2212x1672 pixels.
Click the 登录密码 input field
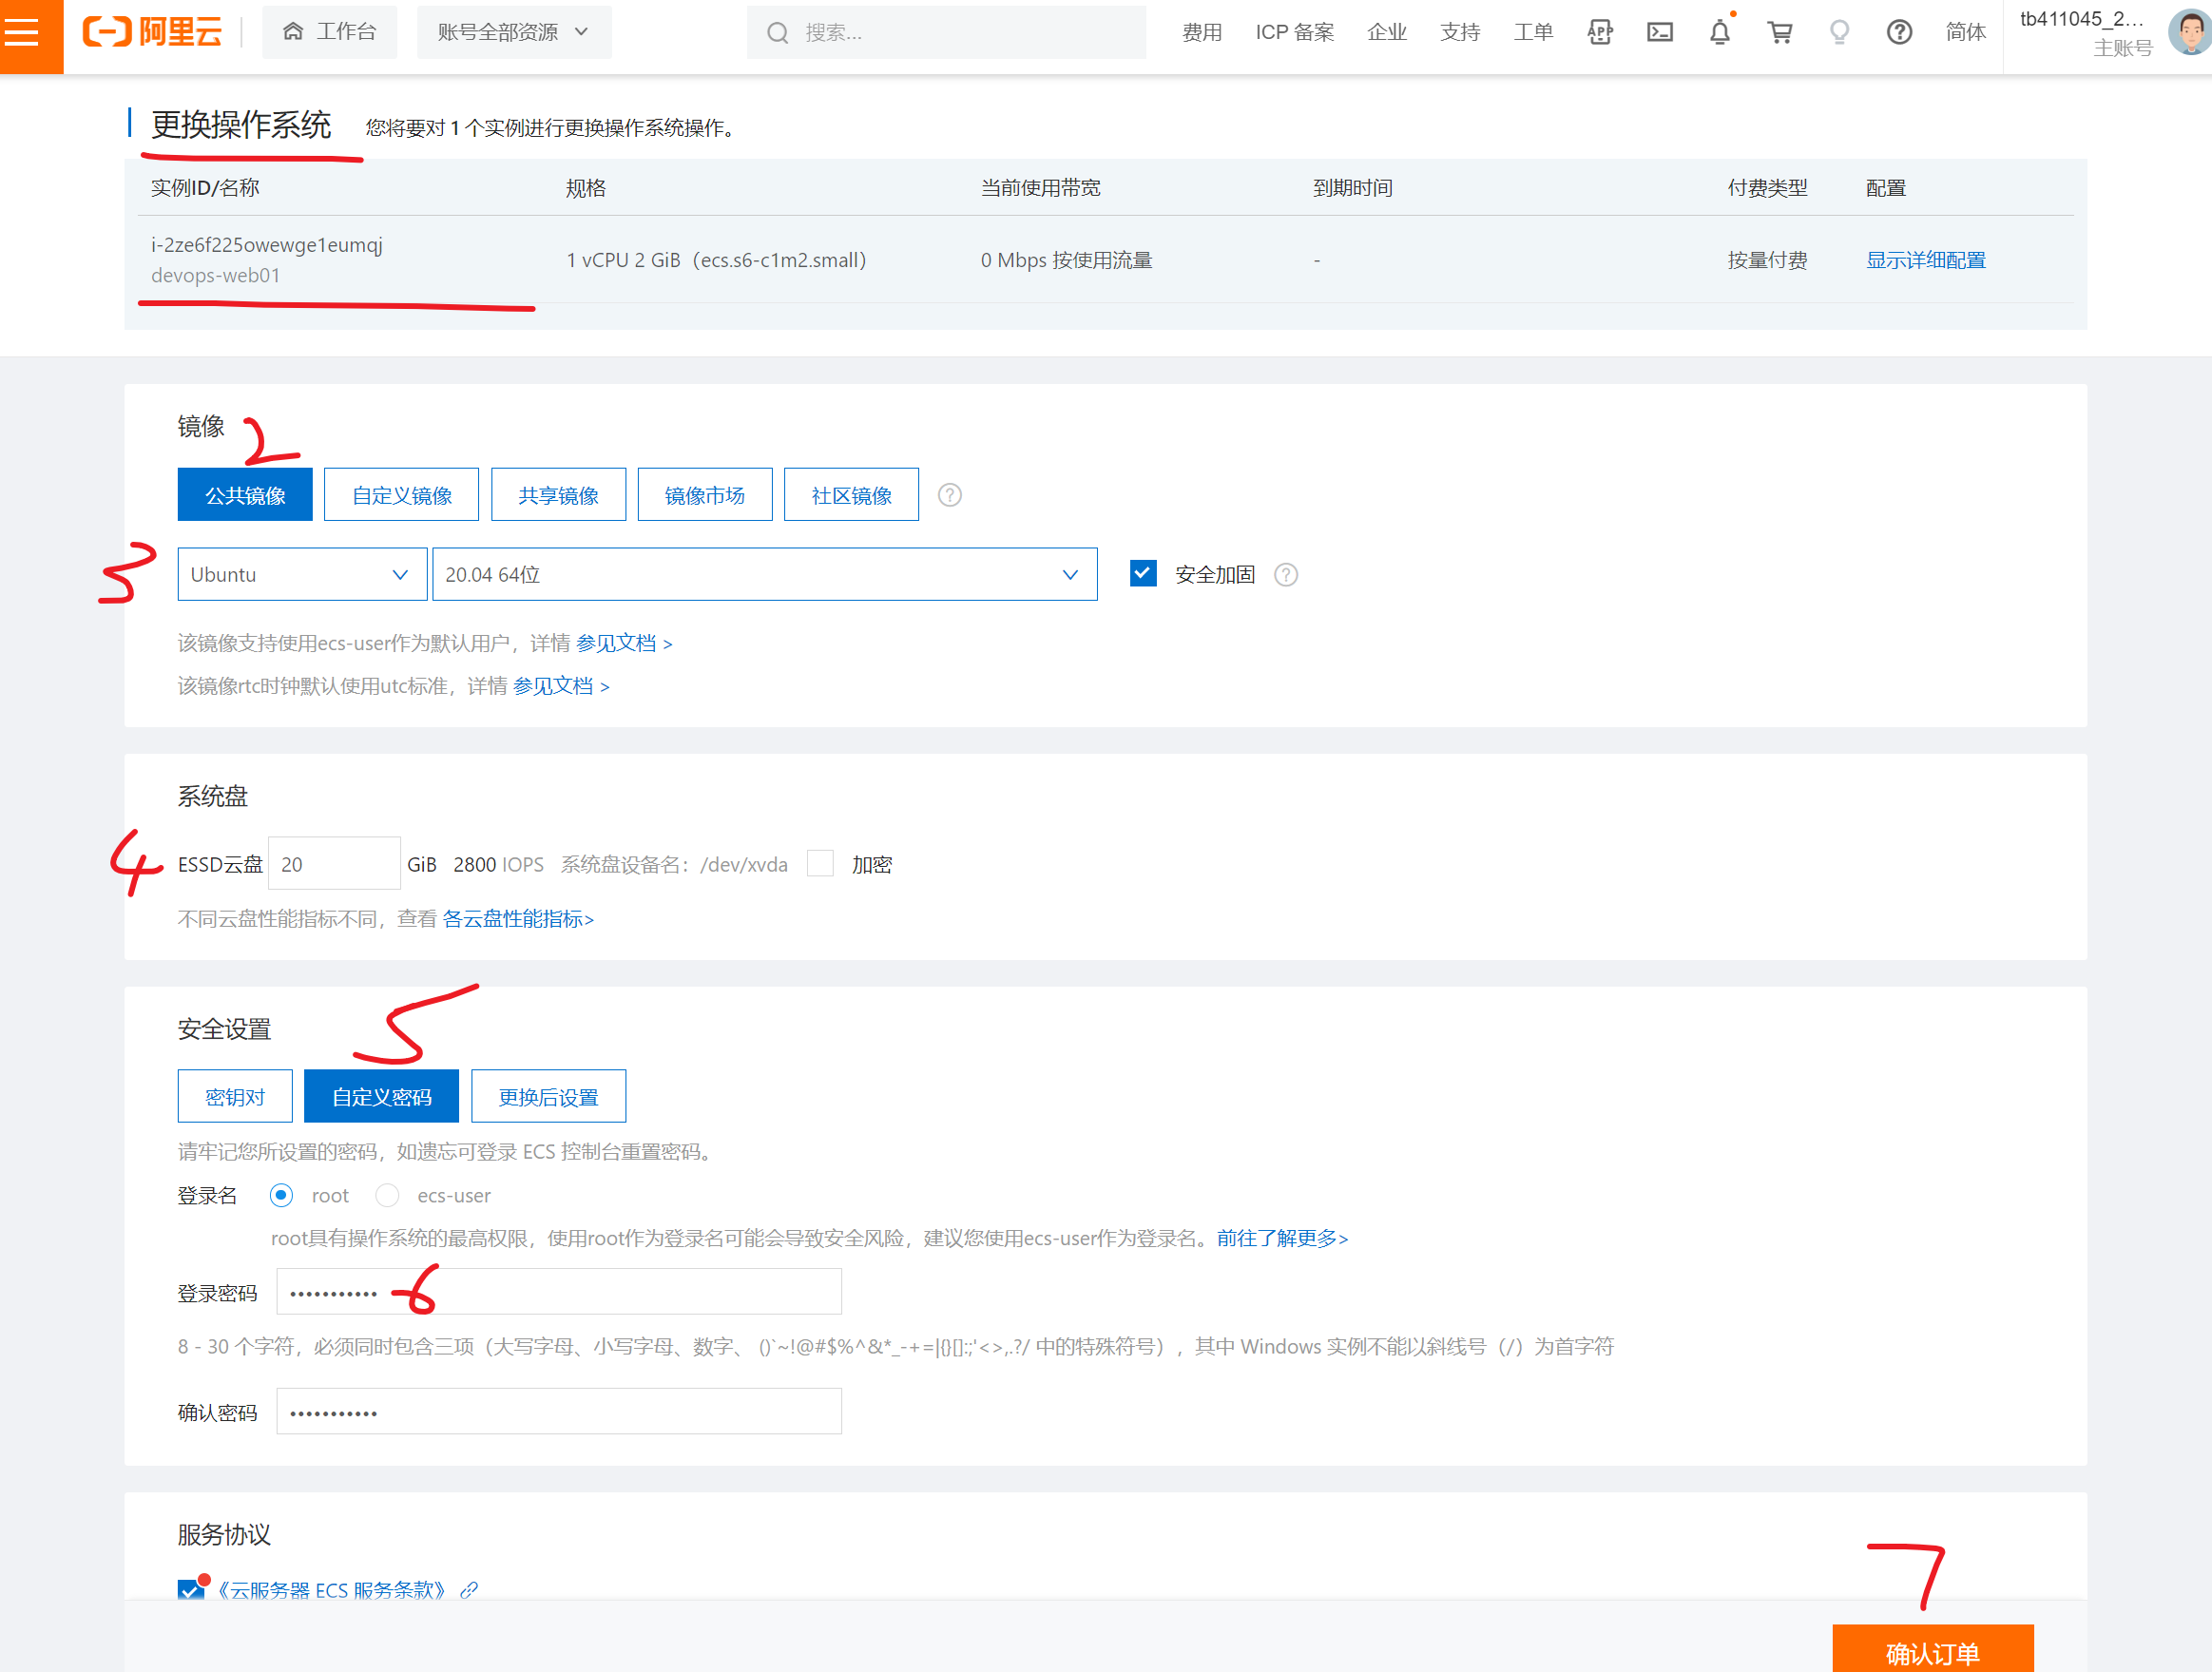[x=600, y=1292]
